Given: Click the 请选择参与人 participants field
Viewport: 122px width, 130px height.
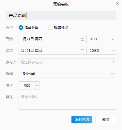Looking at the screenshot, I should [67, 62].
